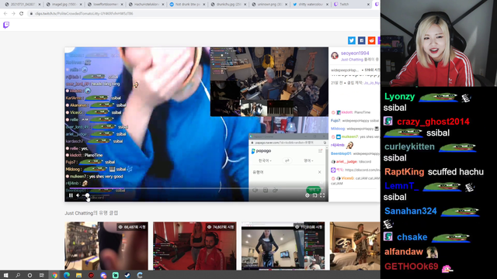This screenshot has width=497, height=279.
Task: Open Cortana from the taskbar
Action: (x=30, y=275)
